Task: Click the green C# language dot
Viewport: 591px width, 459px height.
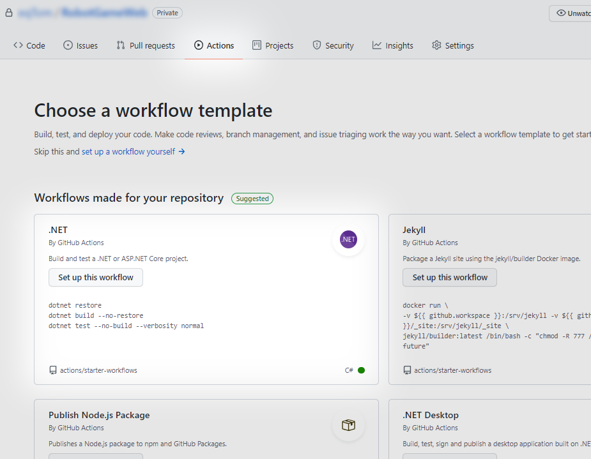Action: click(362, 370)
